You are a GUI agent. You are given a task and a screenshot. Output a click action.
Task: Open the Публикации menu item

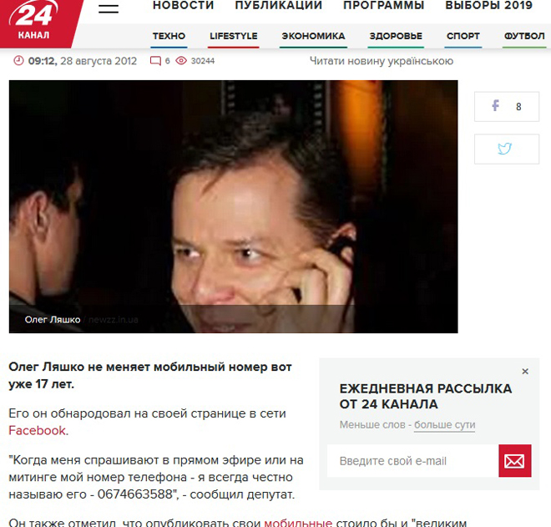[x=278, y=5]
